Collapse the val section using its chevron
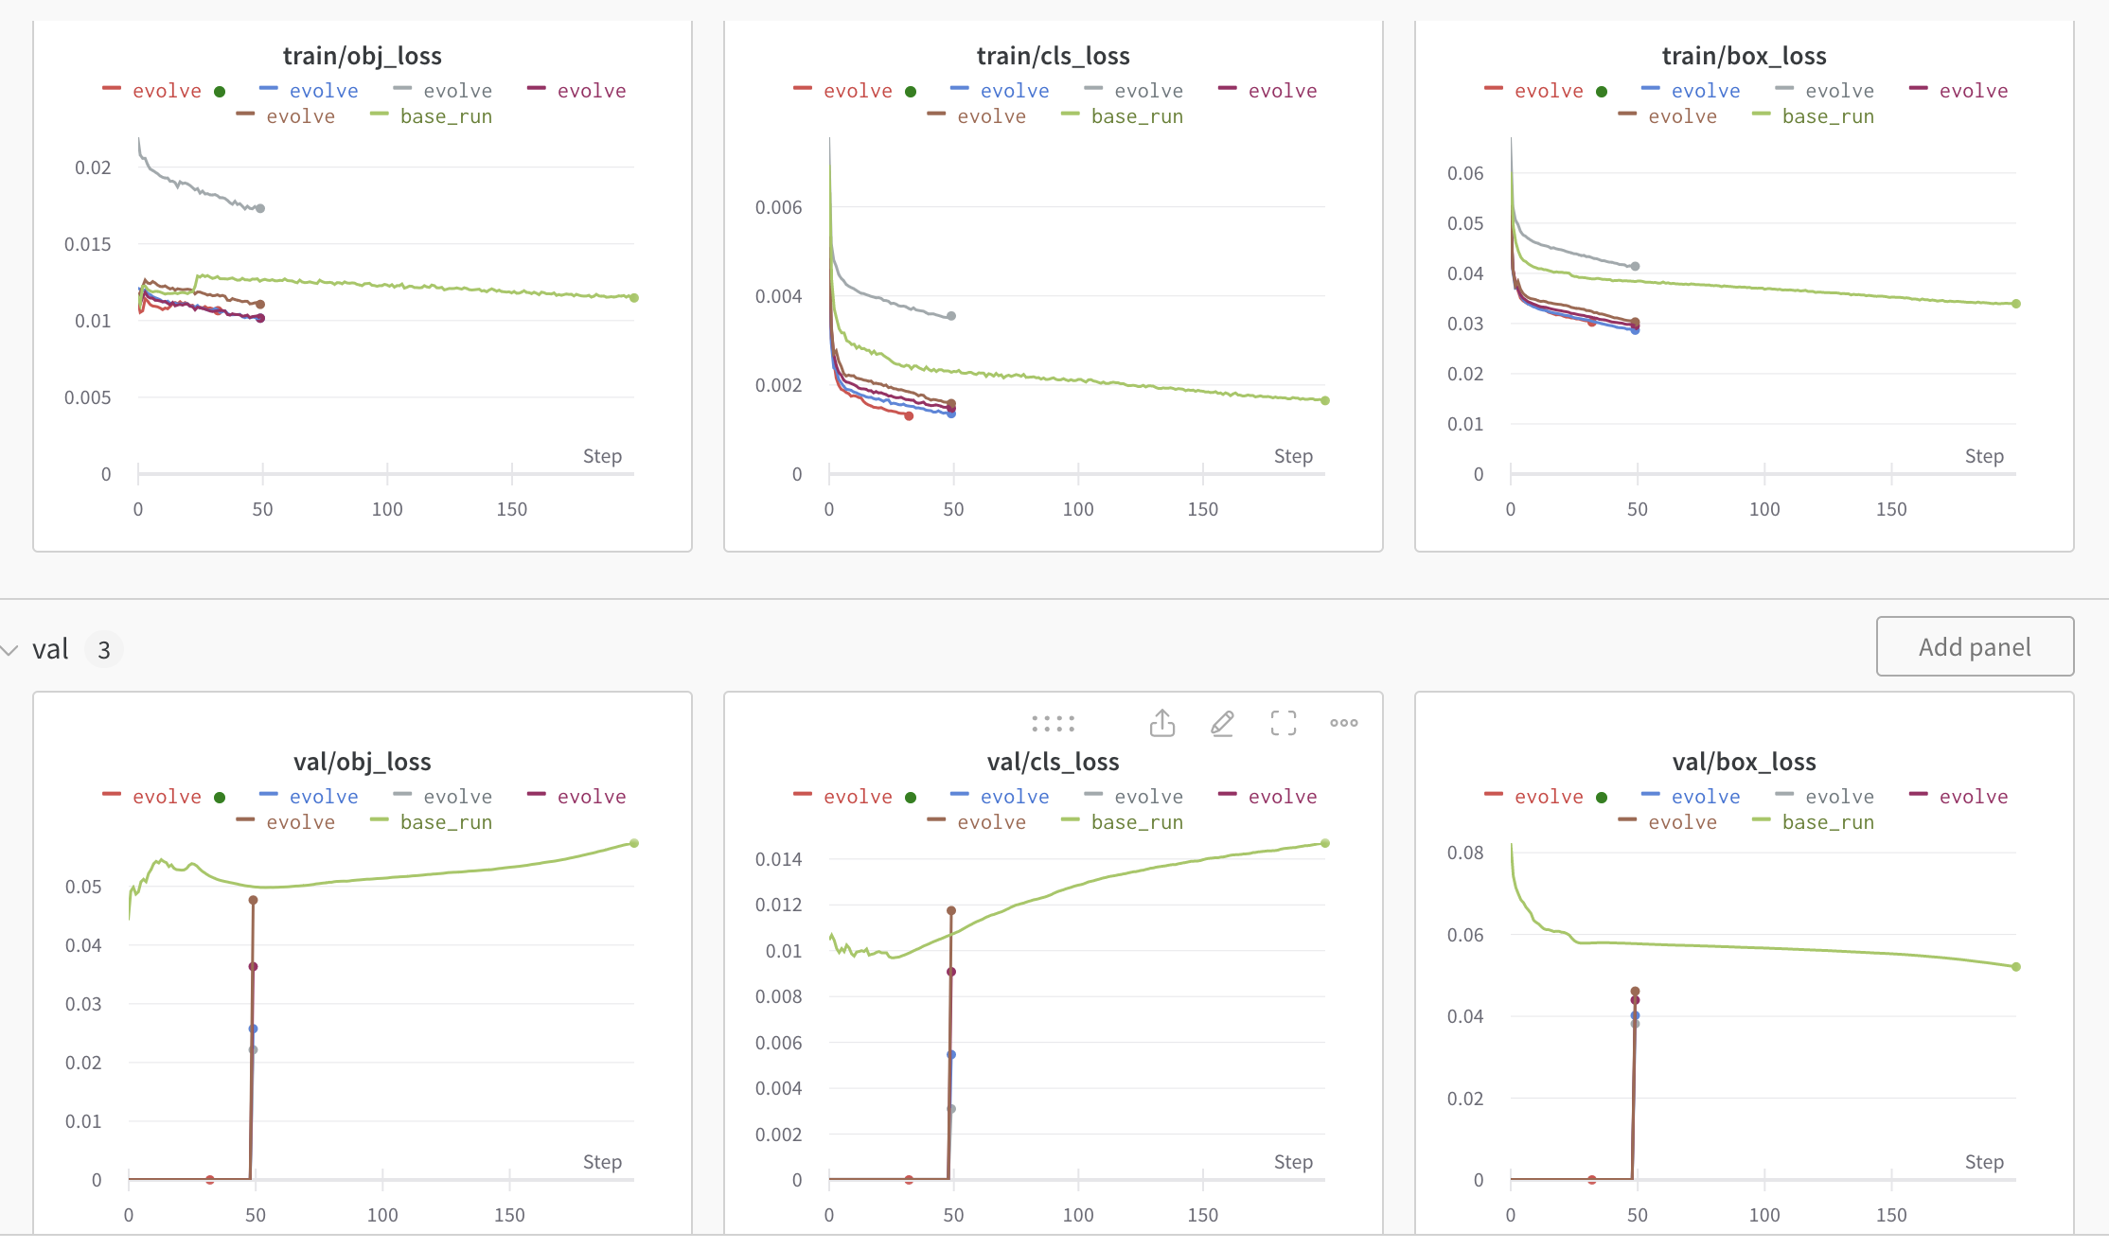The height and width of the screenshot is (1249, 2109). click(10, 649)
